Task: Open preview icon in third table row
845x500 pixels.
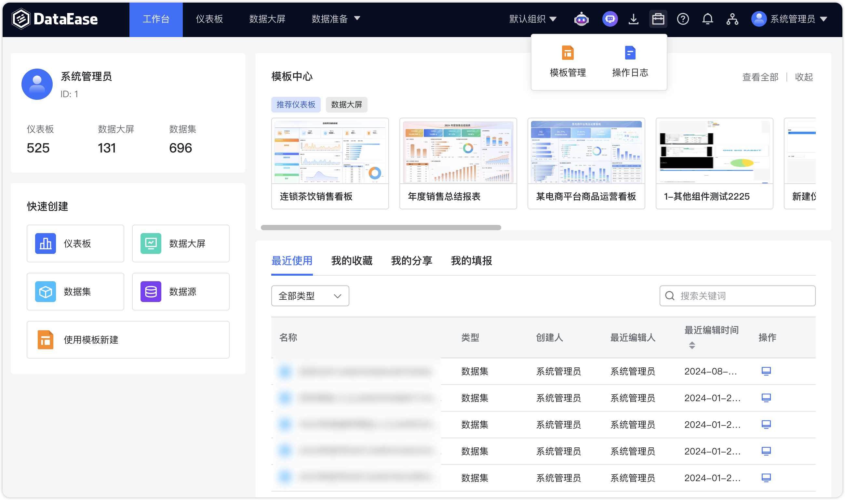Action: [x=766, y=424]
